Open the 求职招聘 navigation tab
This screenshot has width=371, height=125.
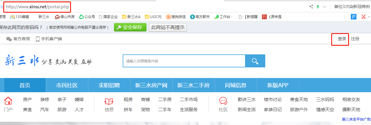[x=109, y=85]
